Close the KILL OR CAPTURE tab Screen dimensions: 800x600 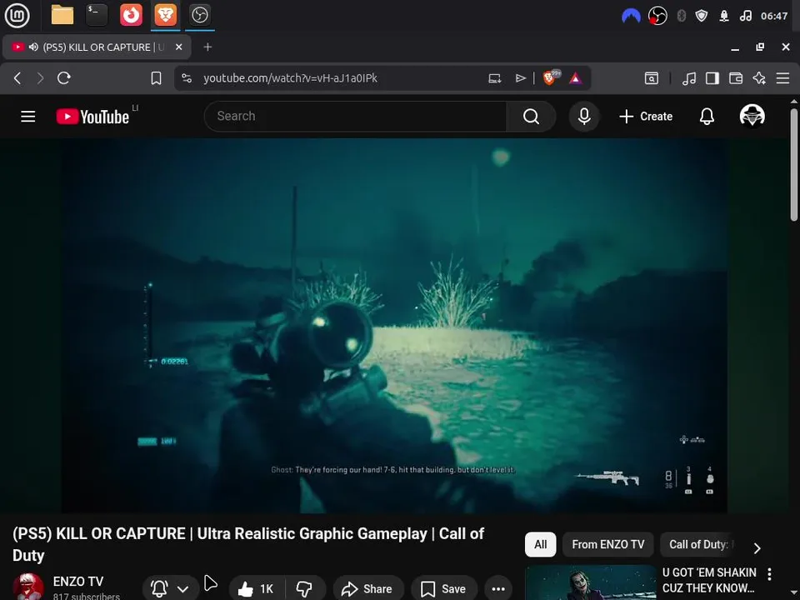click(178, 47)
